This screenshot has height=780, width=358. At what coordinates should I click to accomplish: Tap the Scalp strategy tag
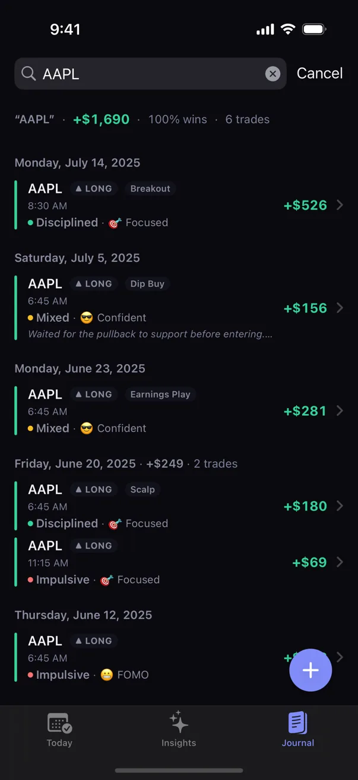click(142, 490)
